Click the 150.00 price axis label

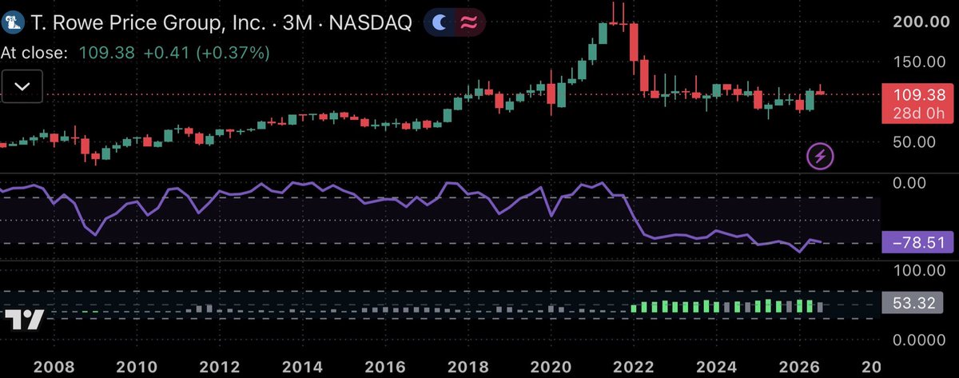tap(921, 62)
